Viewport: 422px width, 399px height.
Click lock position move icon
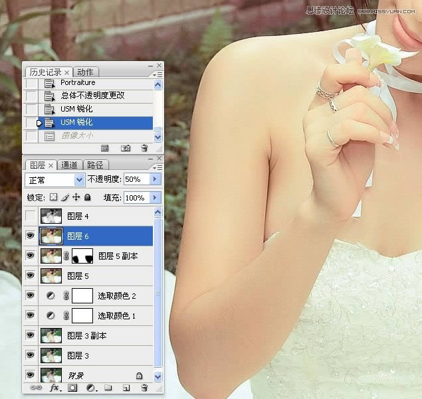tap(76, 198)
